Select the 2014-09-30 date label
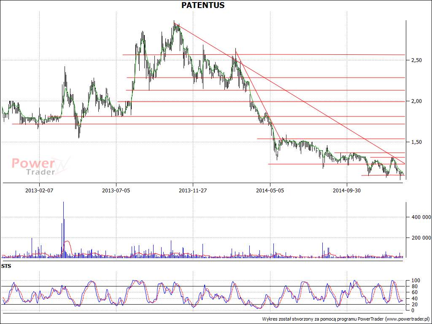Image resolution: width=432 pixels, height=324 pixels. tap(347, 190)
